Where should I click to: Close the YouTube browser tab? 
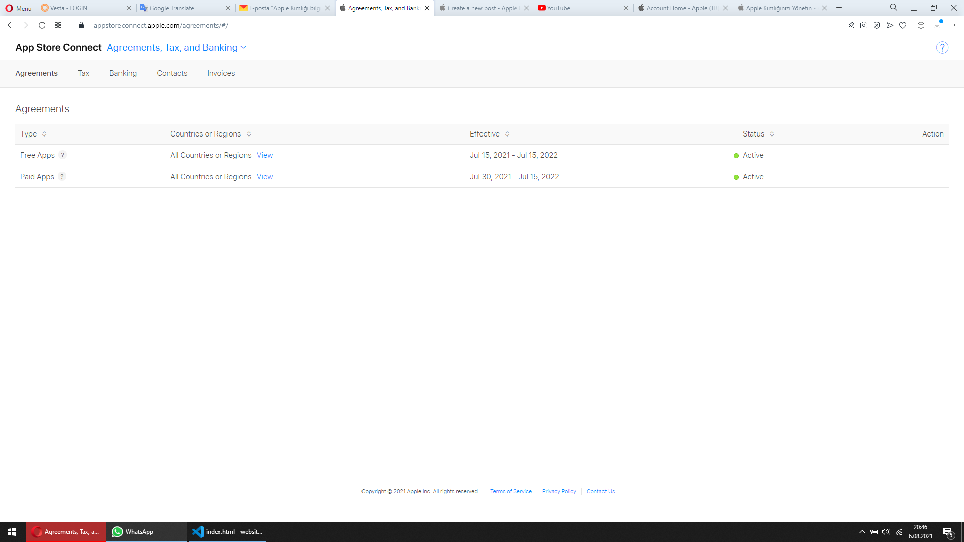pyautogui.click(x=626, y=8)
